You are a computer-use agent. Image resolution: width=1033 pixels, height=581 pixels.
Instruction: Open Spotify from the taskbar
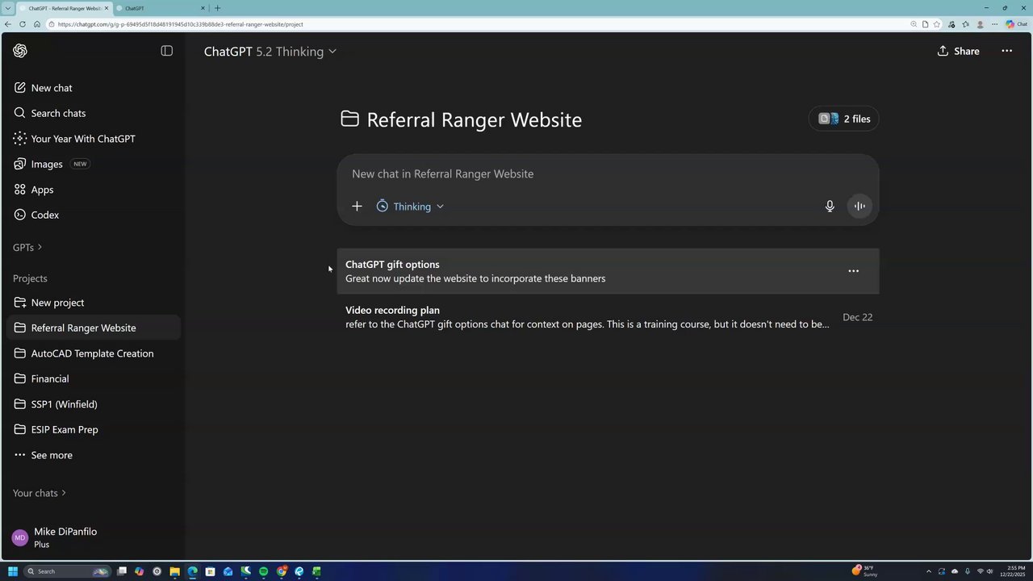click(x=263, y=571)
